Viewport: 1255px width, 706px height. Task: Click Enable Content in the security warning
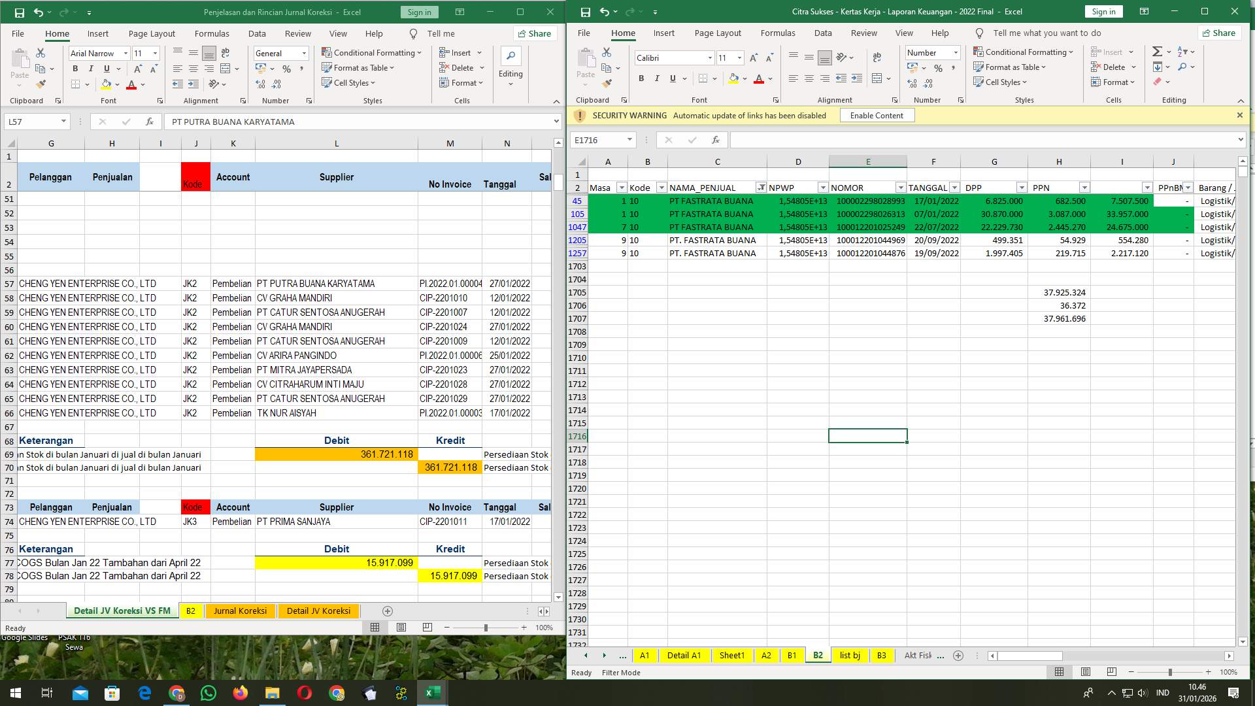pos(877,115)
